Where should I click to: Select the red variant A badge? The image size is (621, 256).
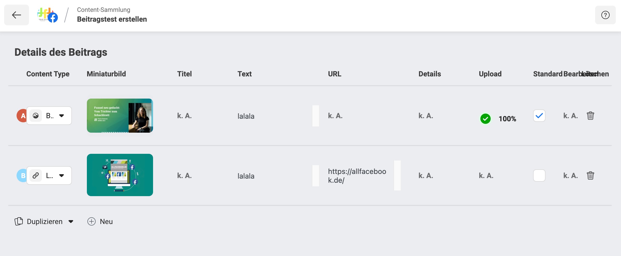[x=22, y=116]
